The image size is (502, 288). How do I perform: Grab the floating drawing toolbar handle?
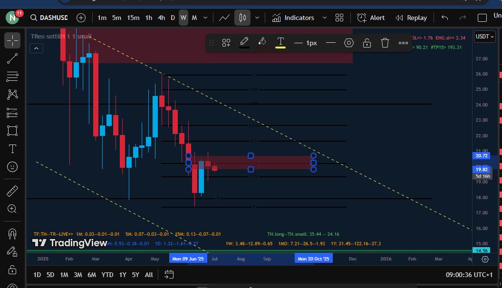(x=211, y=43)
